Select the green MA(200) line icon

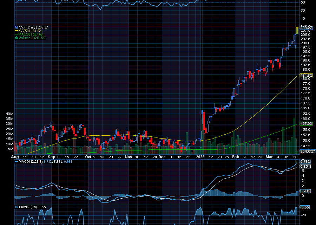tap(16, 34)
